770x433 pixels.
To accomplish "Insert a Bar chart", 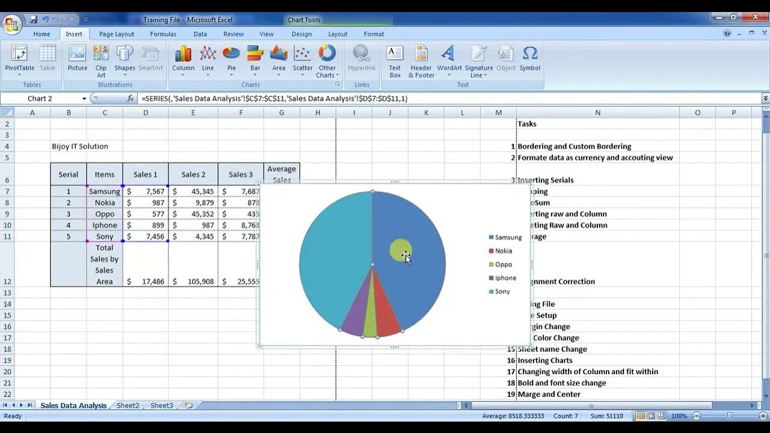I will pos(255,61).
